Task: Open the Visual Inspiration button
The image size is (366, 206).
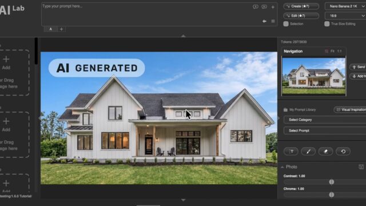Action: [x=350, y=109]
